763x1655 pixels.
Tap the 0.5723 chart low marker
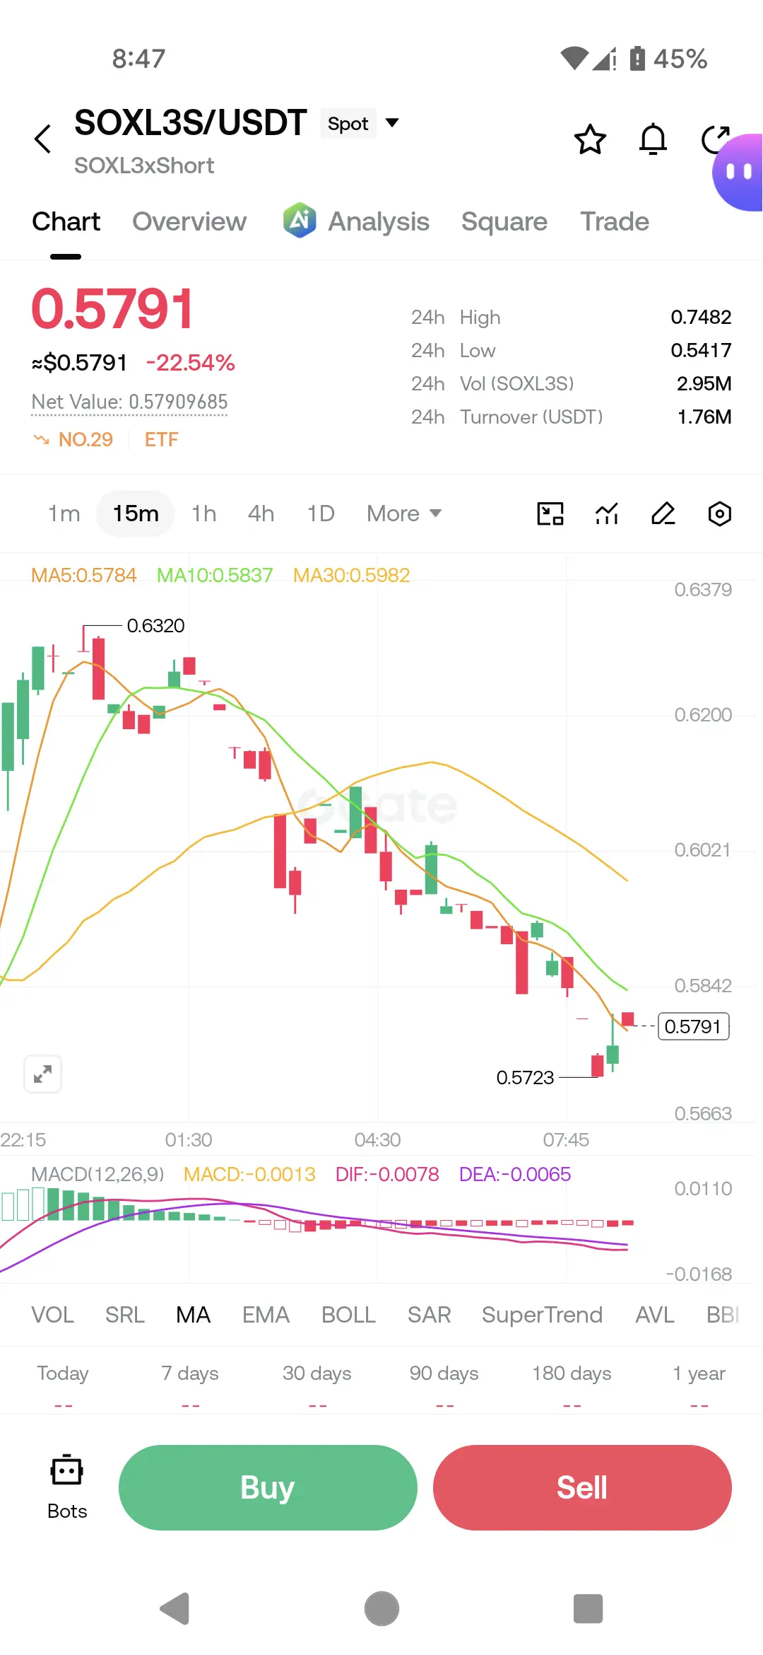click(525, 1078)
